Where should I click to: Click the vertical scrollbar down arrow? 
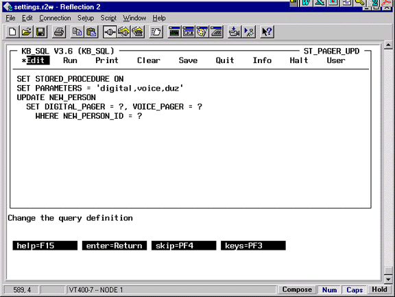point(388,279)
